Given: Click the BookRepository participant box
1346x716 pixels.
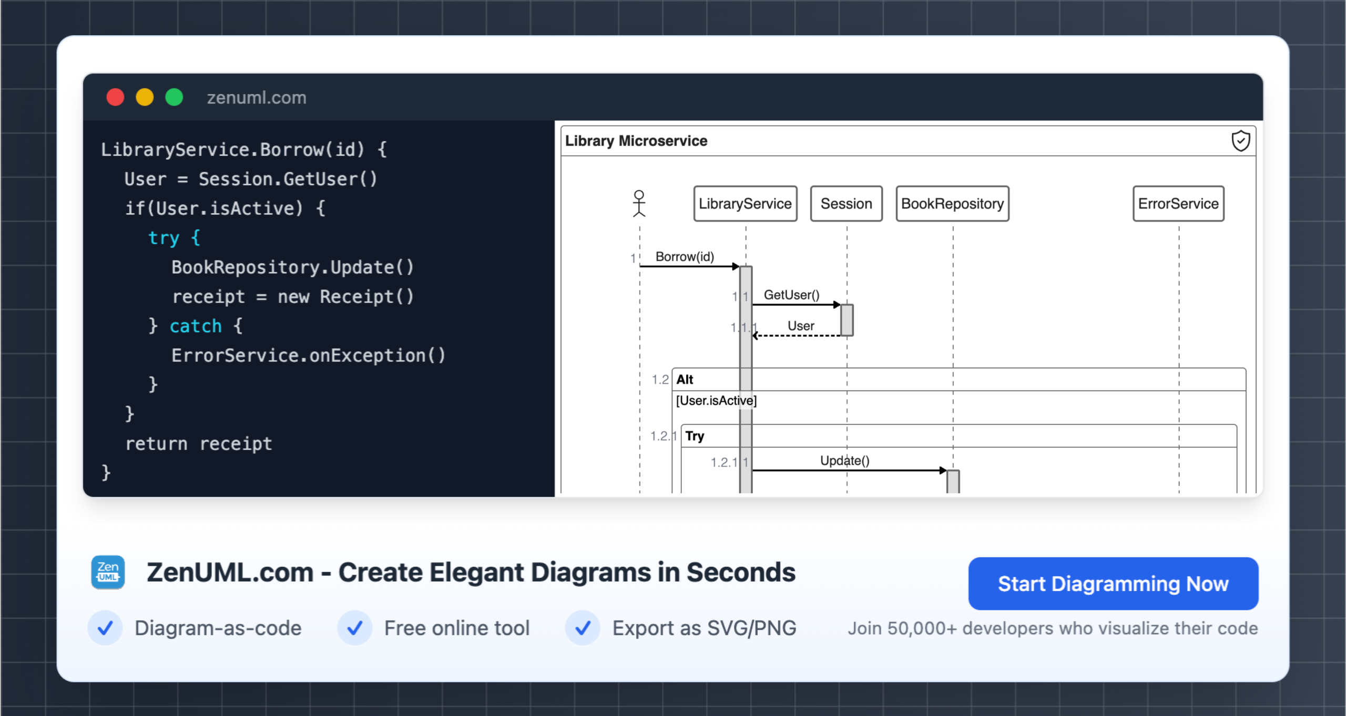Looking at the screenshot, I should pyautogui.click(x=953, y=204).
